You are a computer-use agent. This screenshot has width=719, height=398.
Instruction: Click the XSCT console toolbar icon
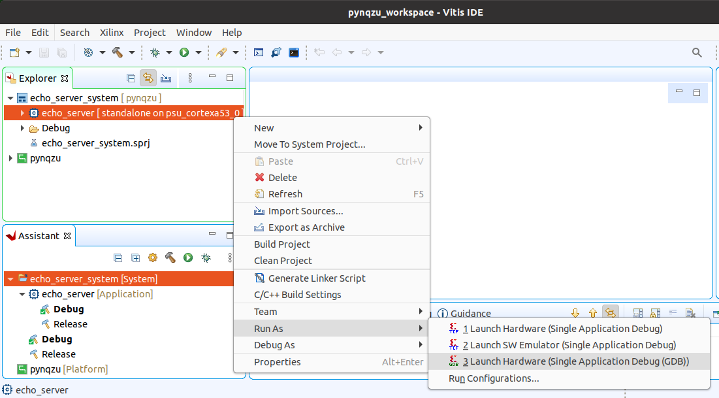pos(259,52)
